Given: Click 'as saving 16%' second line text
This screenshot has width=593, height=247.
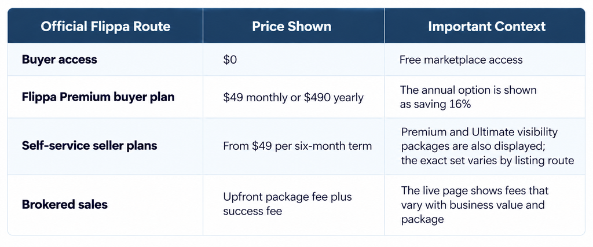Looking at the screenshot, I should tap(435, 105).
